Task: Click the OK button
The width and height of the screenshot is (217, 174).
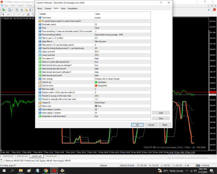Action: pos(137,125)
